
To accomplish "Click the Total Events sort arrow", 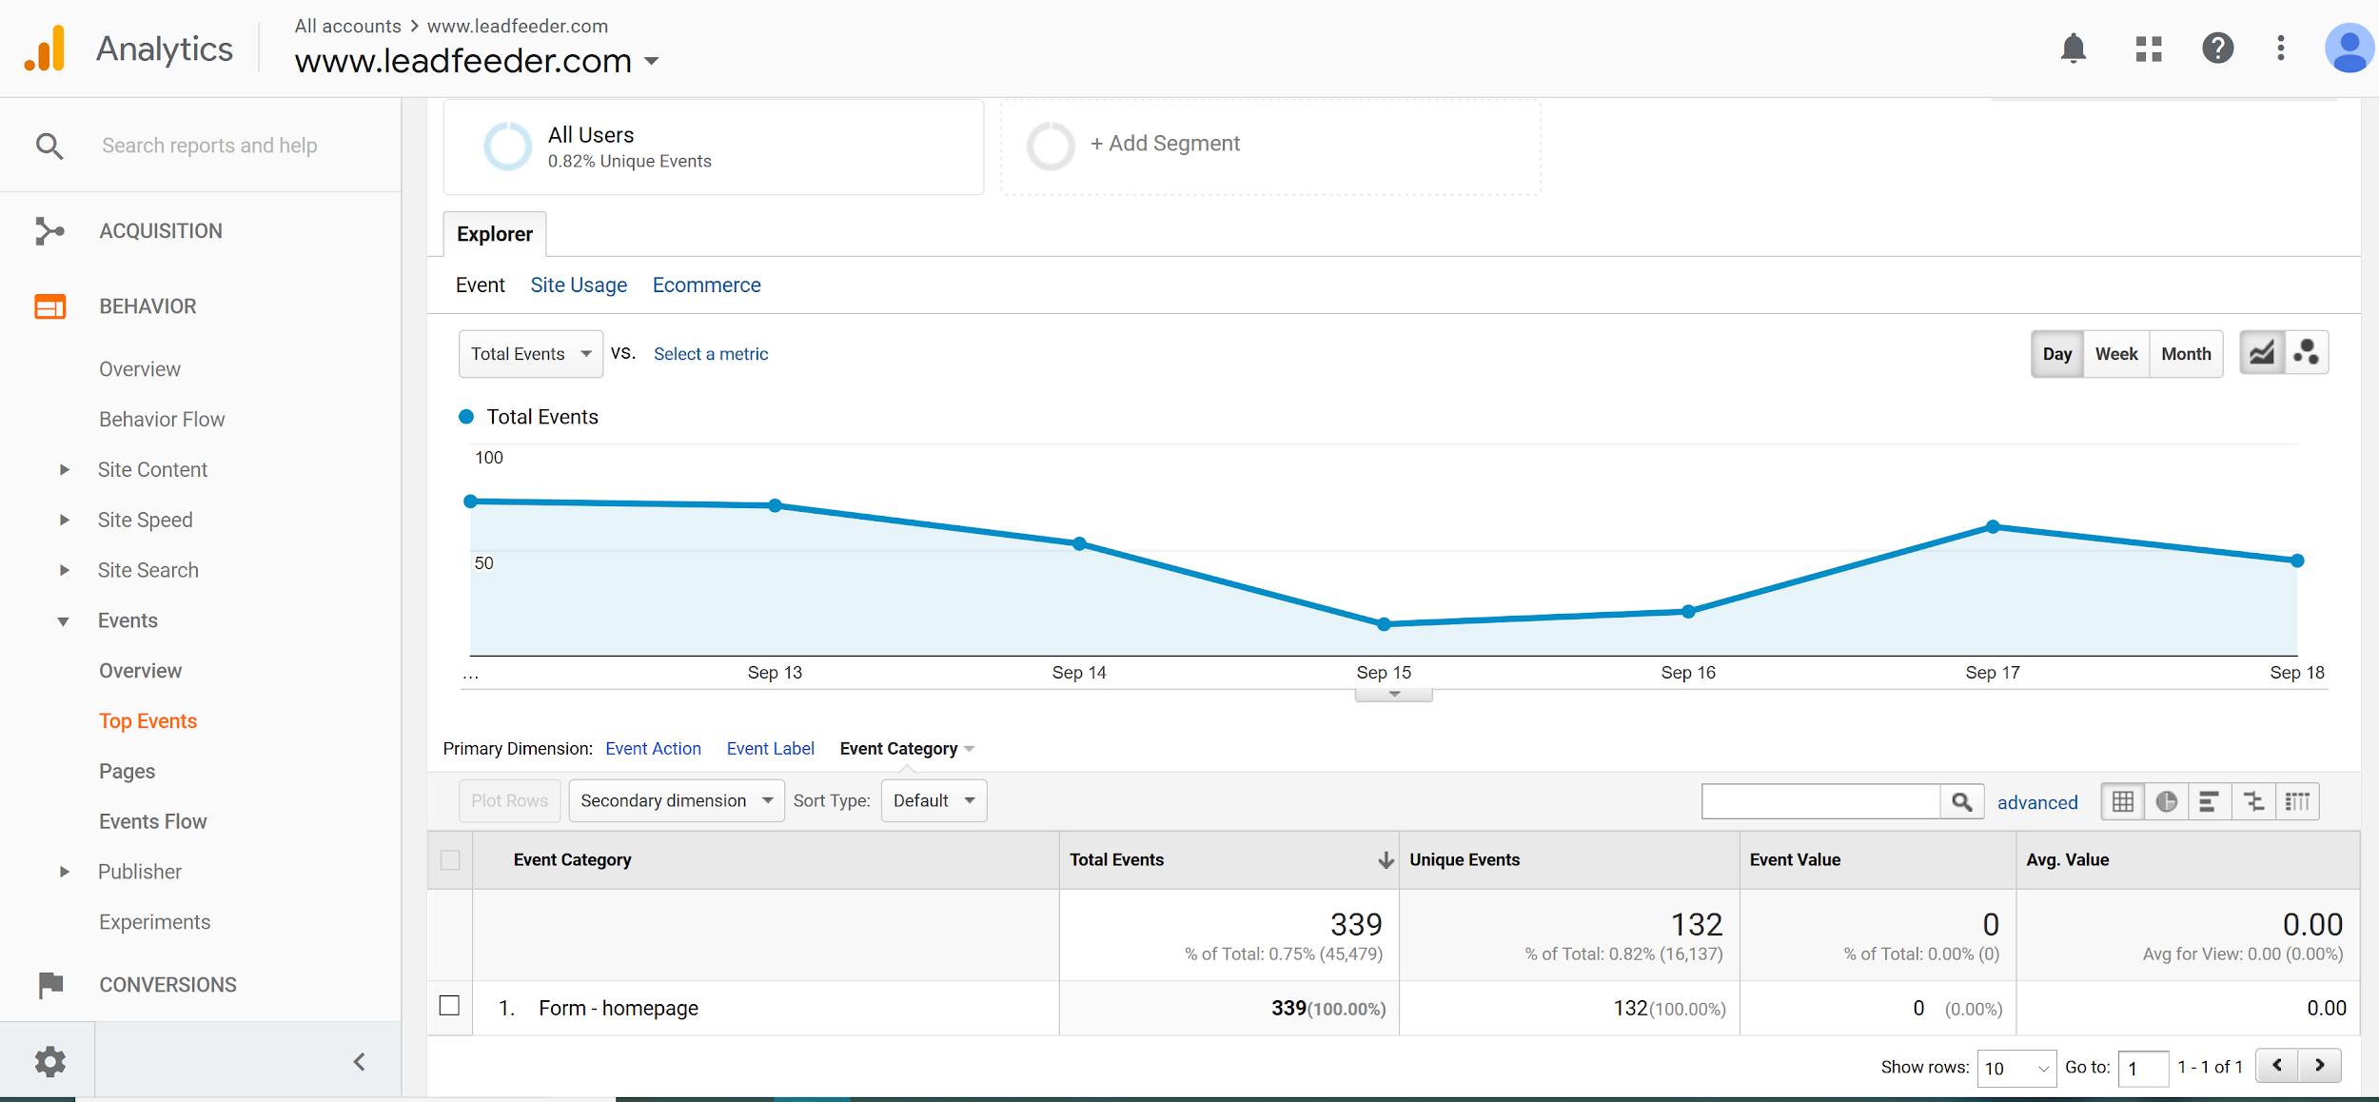I will point(1386,860).
